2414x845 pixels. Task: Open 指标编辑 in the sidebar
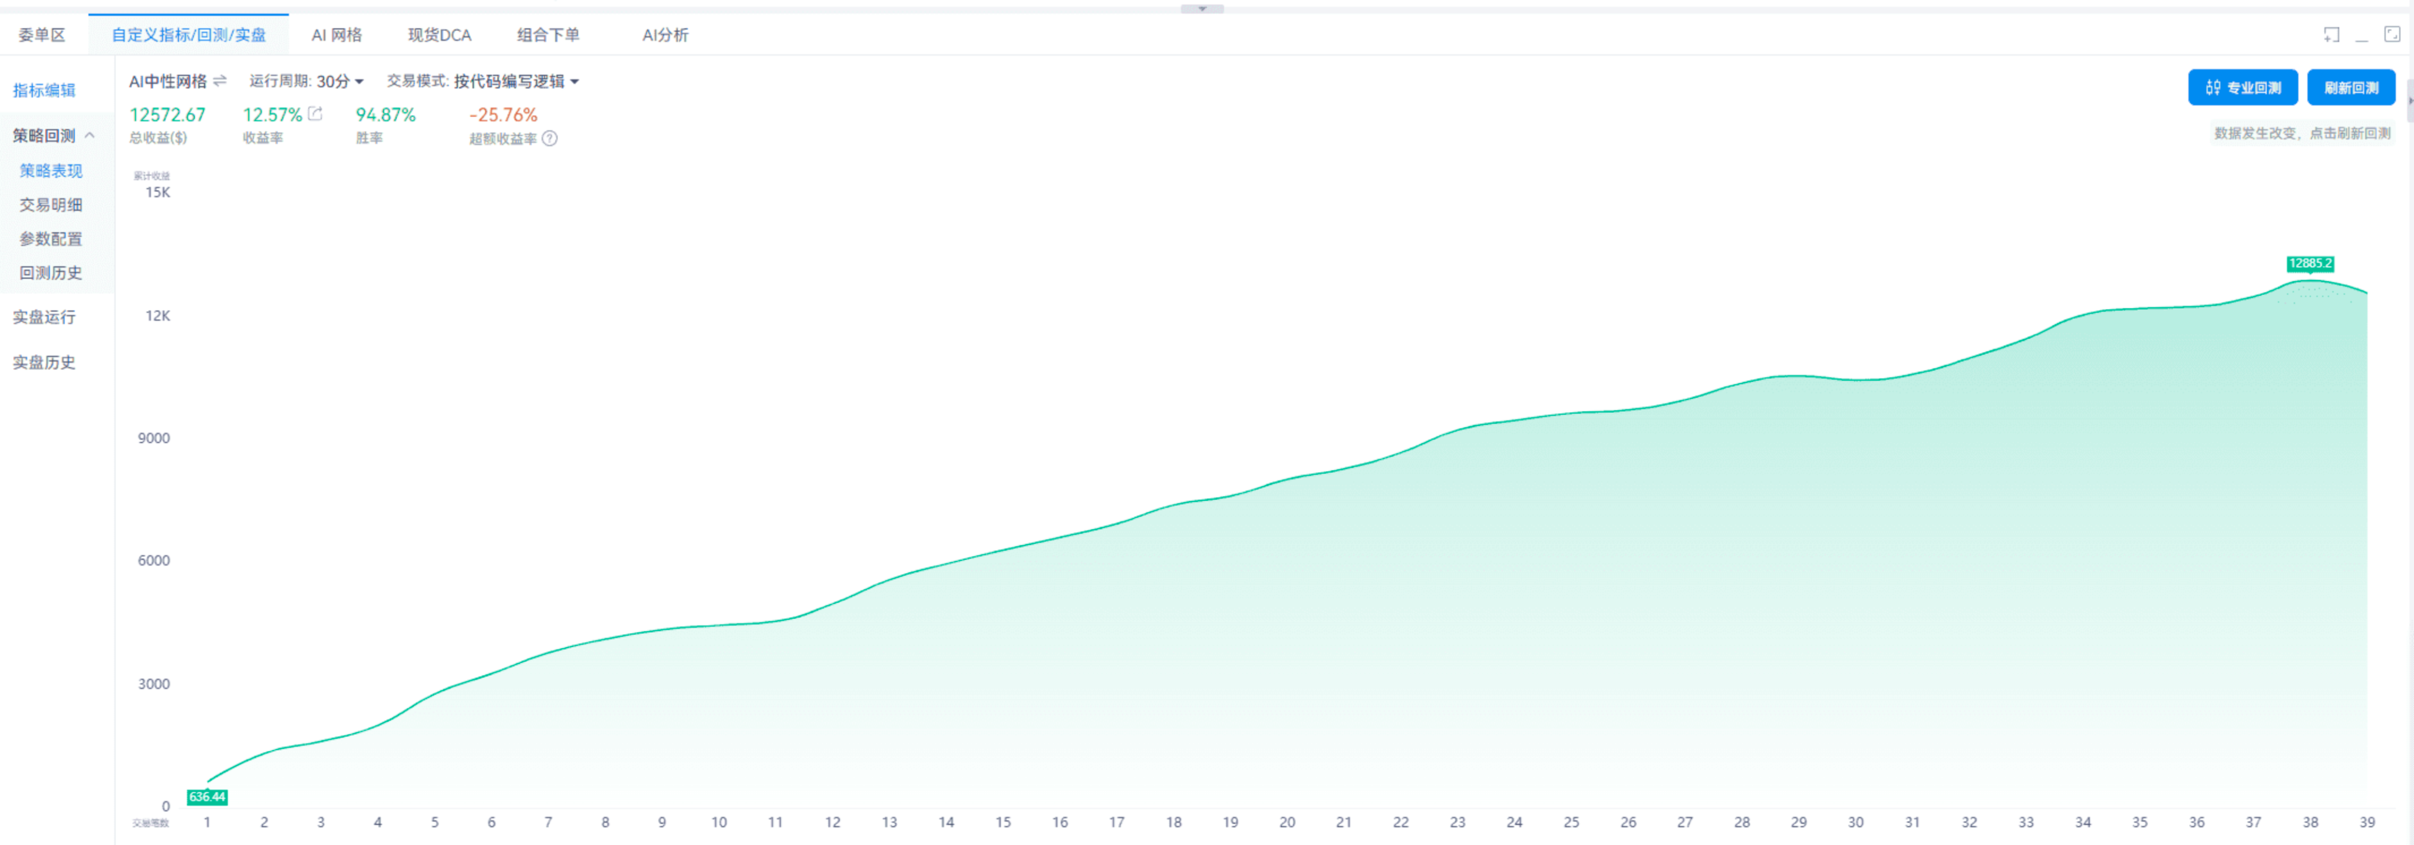pyautogui.click(x=44, y=91)
